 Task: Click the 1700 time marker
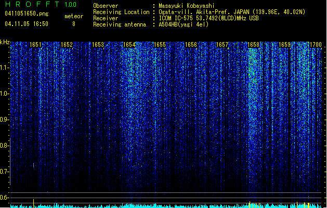tap(316, 45)
